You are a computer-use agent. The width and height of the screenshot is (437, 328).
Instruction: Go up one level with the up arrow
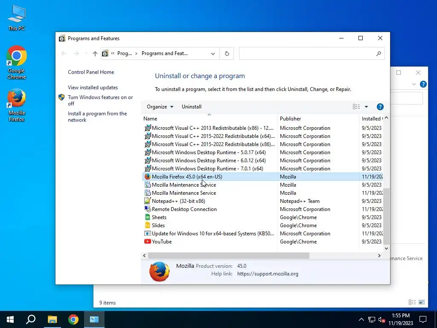(95, 53)
